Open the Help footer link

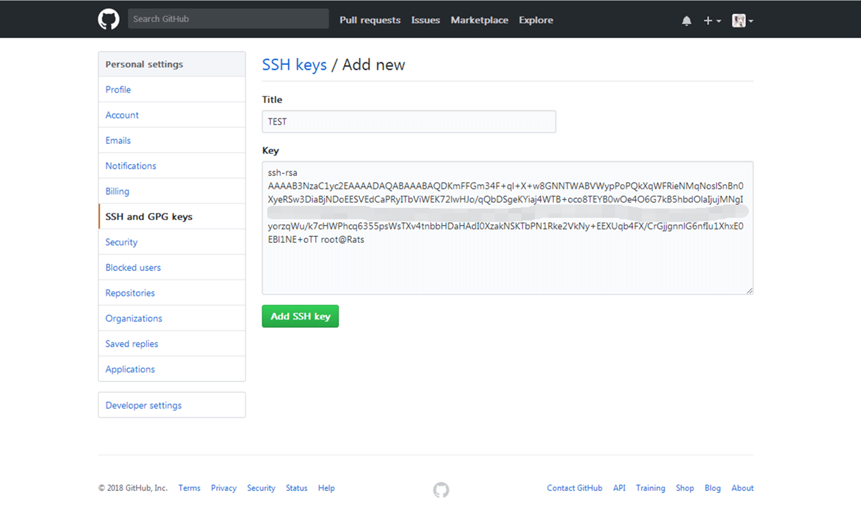pyautogui.click(x=326, y=488)
